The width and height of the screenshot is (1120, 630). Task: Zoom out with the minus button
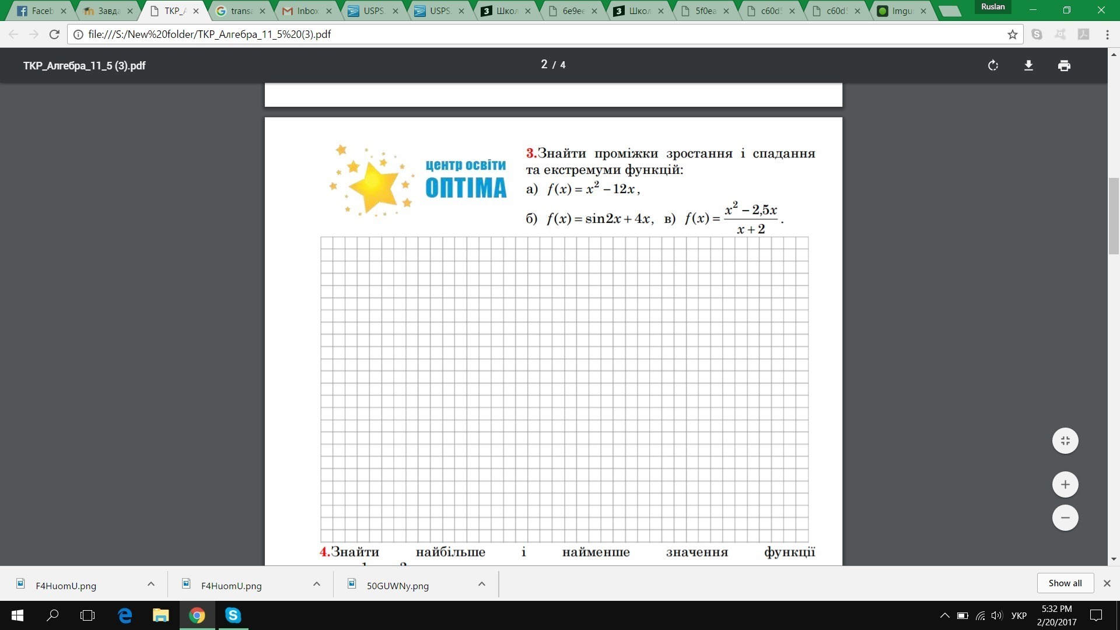pos(1065,518)
